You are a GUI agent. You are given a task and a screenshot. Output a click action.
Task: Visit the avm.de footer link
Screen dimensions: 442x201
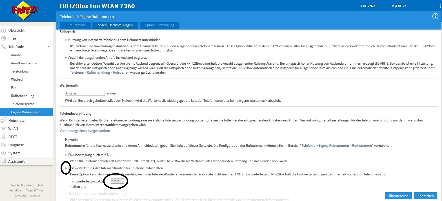[35, 196]
